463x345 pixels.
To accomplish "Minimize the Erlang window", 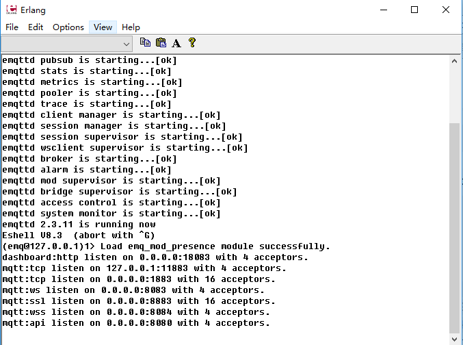I will coord(384,10).
